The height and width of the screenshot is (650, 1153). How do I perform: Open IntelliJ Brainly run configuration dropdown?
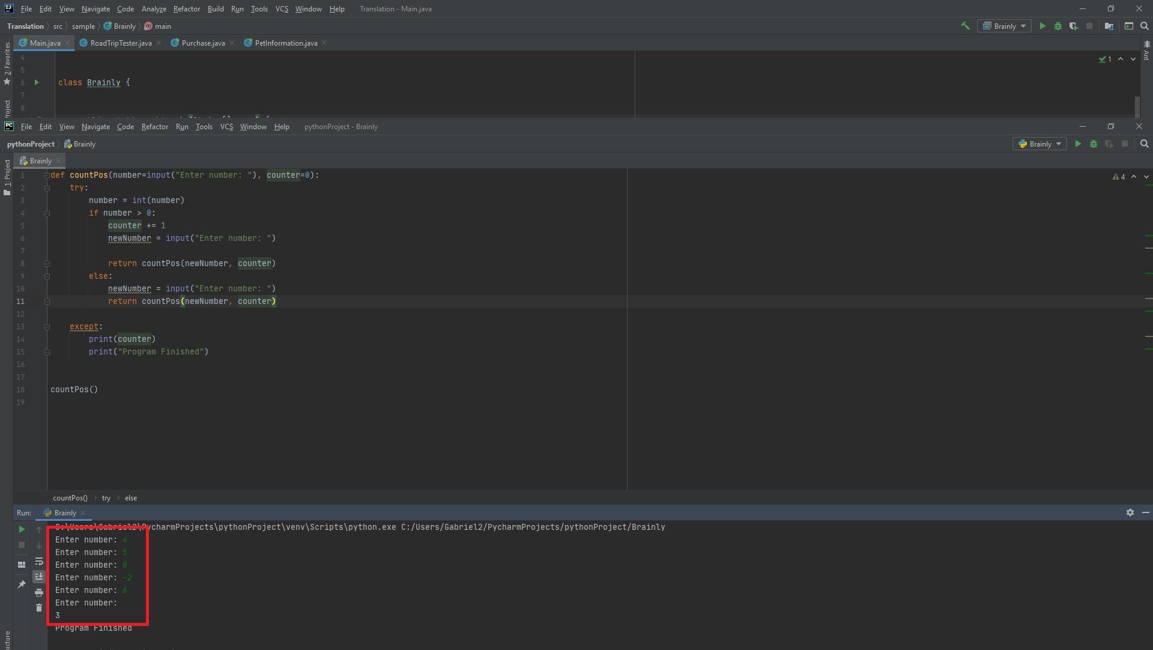1004,26
